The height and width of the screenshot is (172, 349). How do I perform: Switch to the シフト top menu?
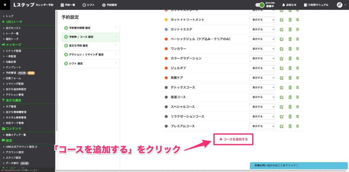coord(89,5)
